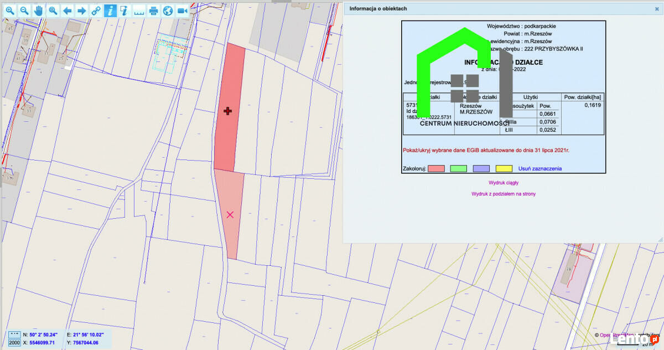Click the chain link map icon

(x=96, y=11)
